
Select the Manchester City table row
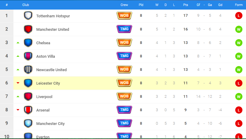(123, 123)
